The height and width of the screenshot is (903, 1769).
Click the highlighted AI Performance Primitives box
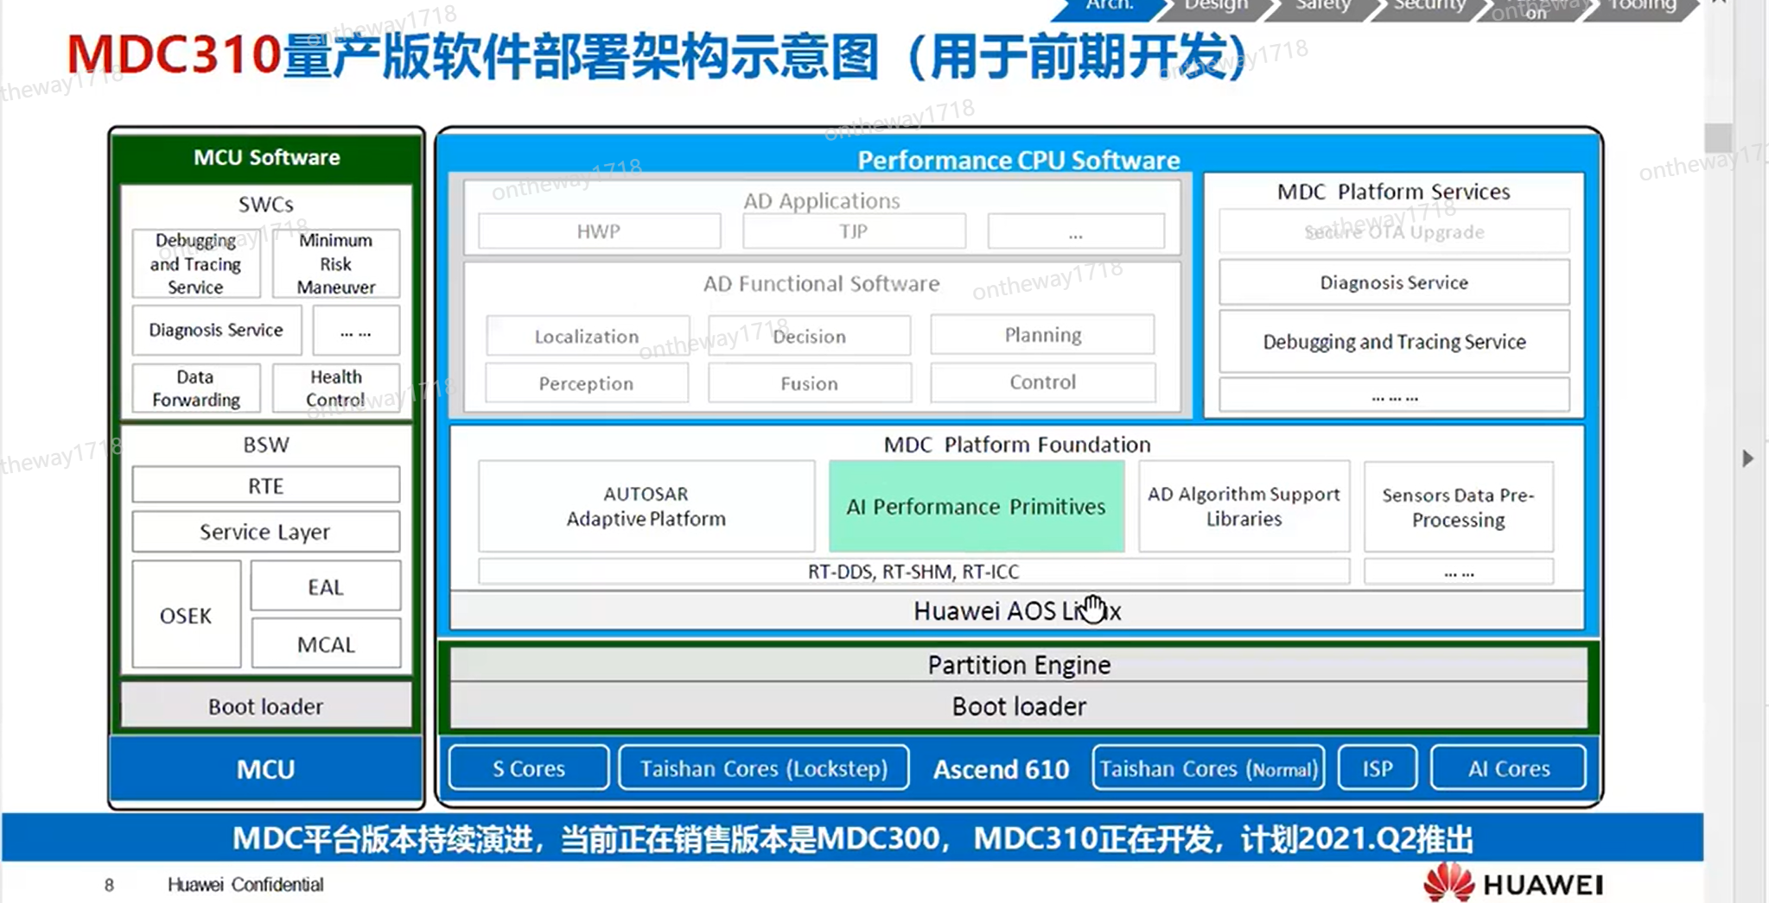[977, 506]
